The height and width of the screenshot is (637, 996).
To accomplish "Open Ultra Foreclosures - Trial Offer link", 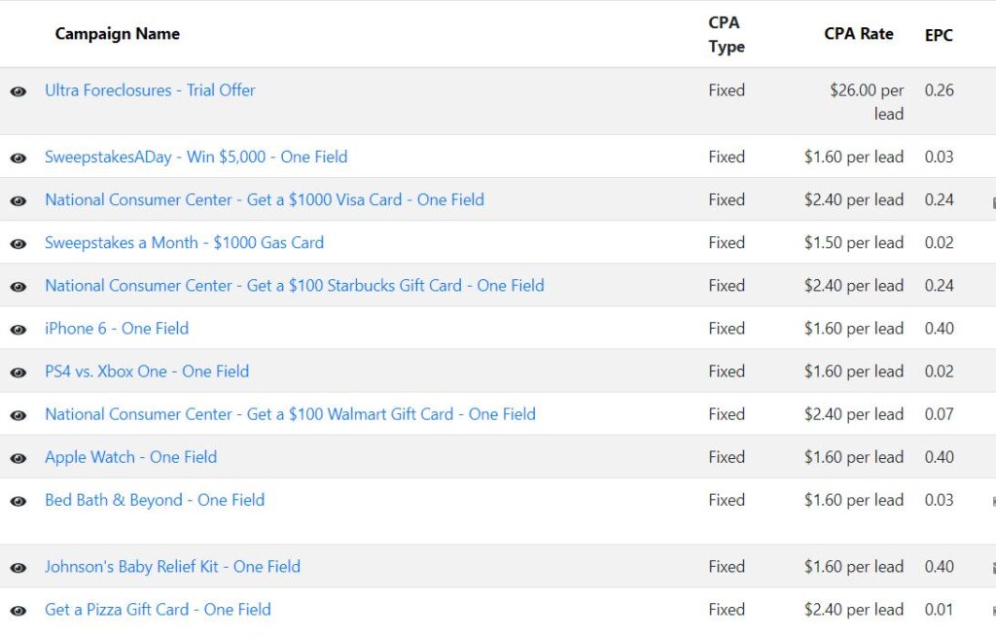I will pos(150,90).
